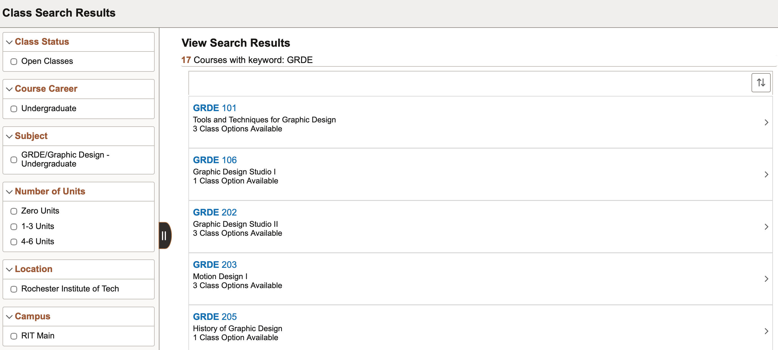Enable the Open Classes filter

tap(14, 61)
